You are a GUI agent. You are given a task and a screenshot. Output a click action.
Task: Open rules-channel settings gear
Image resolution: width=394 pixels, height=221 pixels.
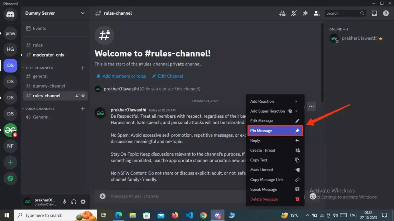(83, 96)
